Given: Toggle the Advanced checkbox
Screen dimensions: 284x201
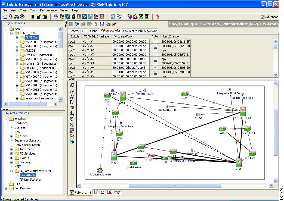Looking at the screenshot, I should tap(263, 17).
